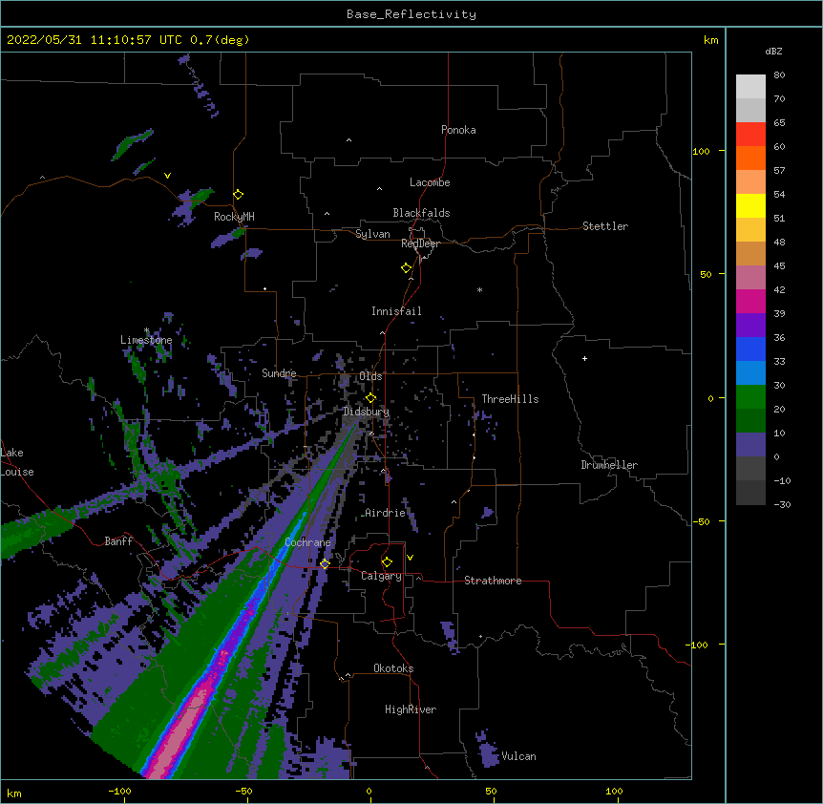This screenshot has width=823, height=804.
Task: Click the RedDeer city label
Action: tap(420, 243)
